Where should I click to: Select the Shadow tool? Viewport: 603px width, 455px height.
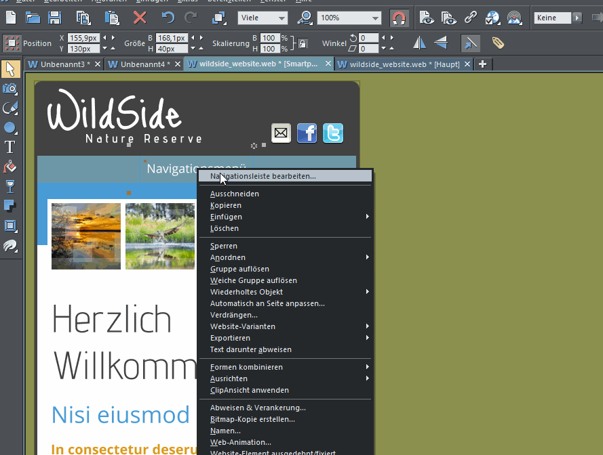pos(10,207)
